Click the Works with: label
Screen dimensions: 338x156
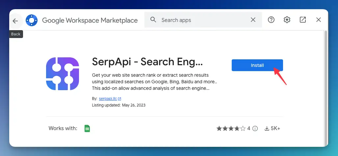point(63,128)
